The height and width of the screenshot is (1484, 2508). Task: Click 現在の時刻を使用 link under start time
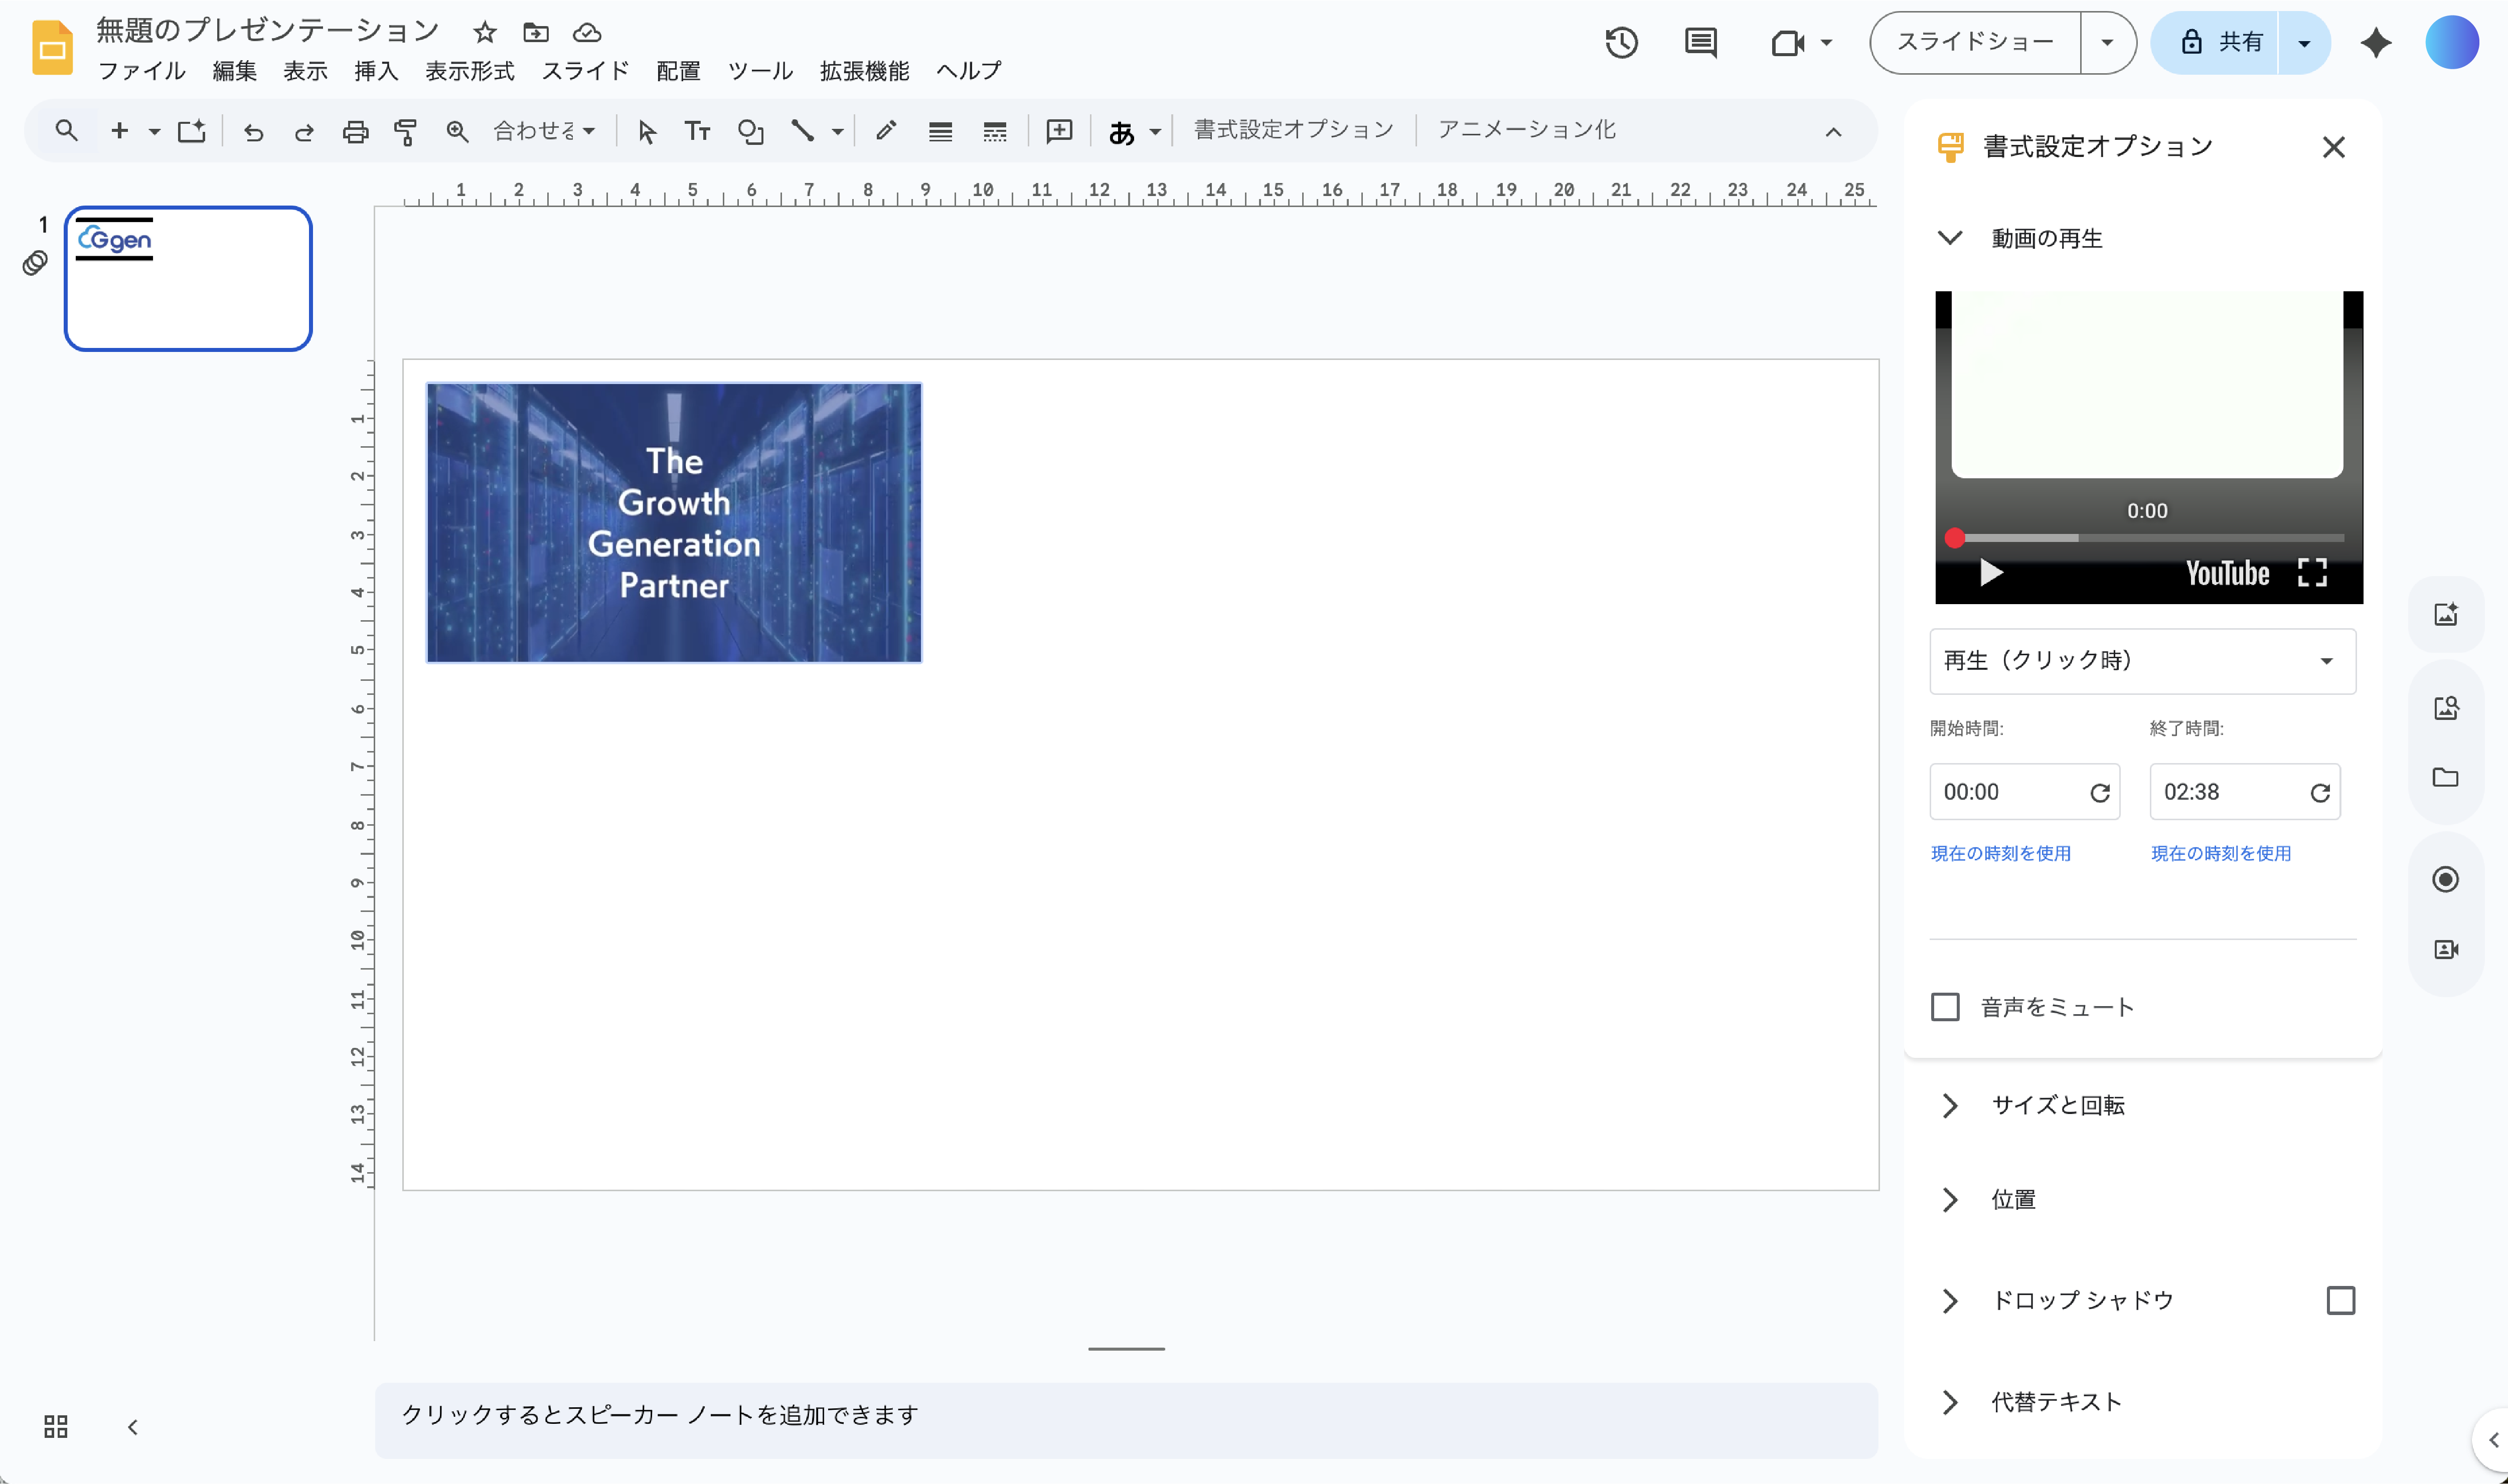pos(2000,853)
